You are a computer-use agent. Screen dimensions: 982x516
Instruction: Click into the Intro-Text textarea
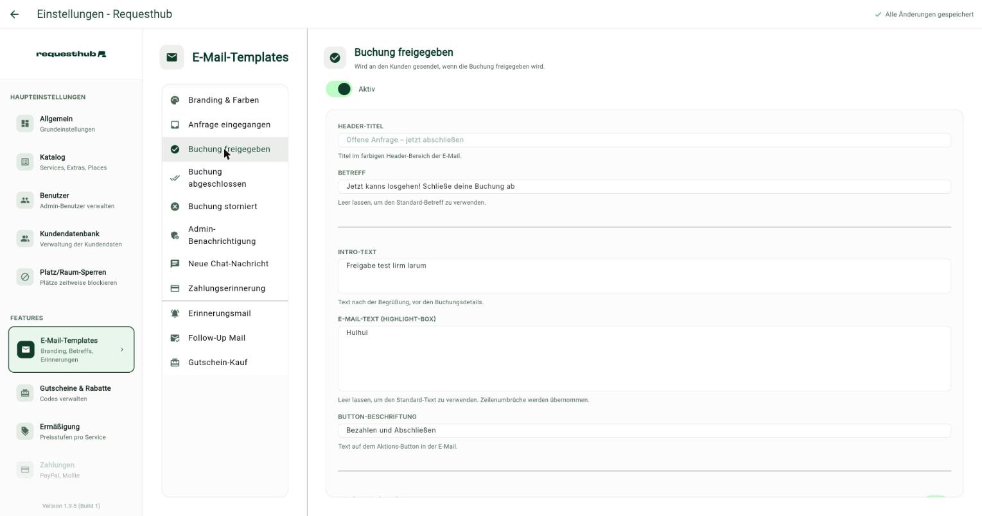(644, 276)
